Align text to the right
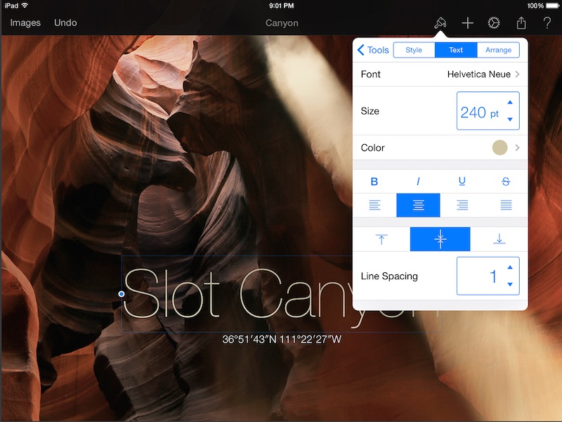 462,205
